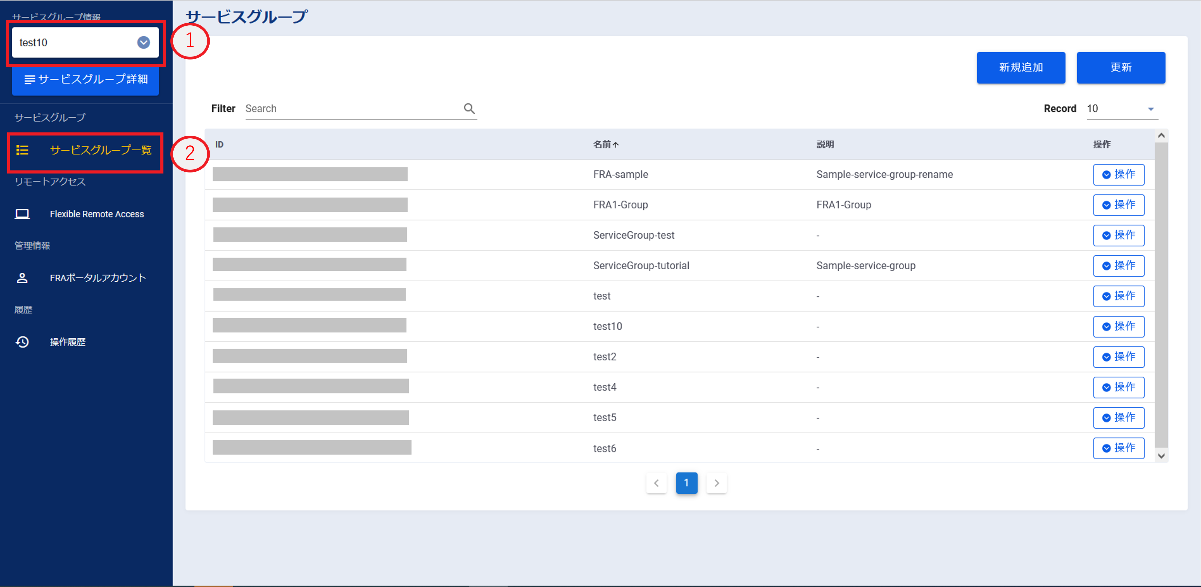This screenshot has height=587, width=1201.
Task: Click the scroll down arrow of table scrollbar
Action: tap(1161, 456)
